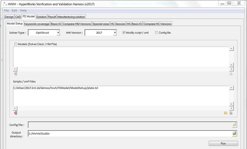
Task: Browse for Output directory icon
Action: click(234, 134)
